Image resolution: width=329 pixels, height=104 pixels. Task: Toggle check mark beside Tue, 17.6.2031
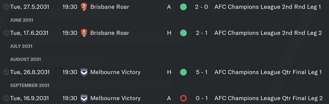tap(6, 33)
